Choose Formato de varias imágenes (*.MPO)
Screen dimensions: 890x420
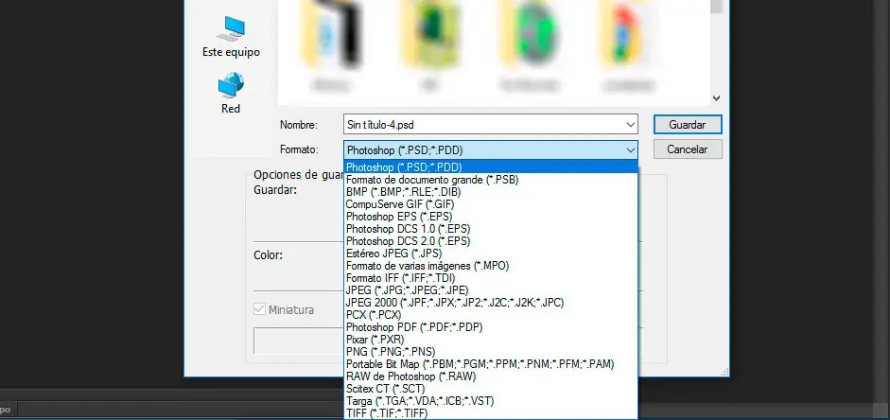tap(491, 266)
